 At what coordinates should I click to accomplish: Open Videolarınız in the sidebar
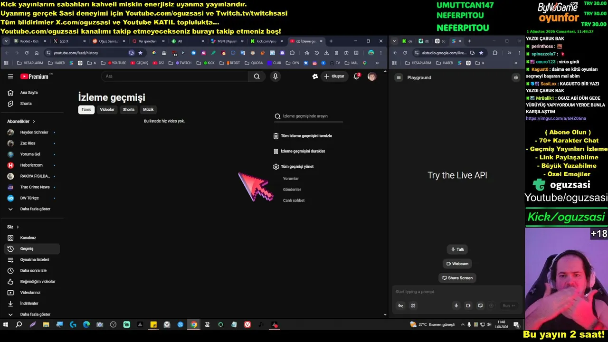tap(32, 293)
